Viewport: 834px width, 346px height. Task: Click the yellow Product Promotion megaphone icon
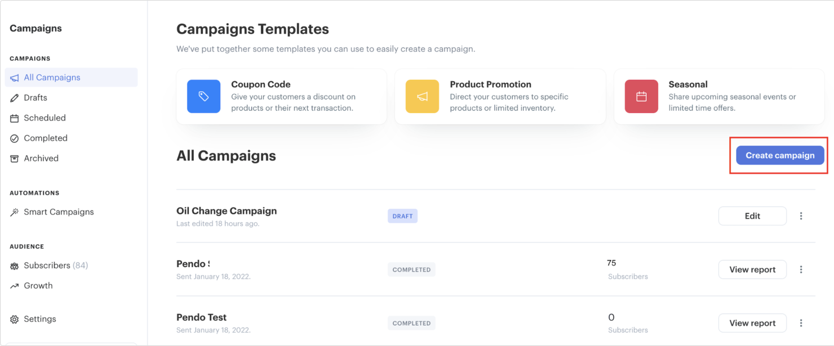click(x=422, y=96)
